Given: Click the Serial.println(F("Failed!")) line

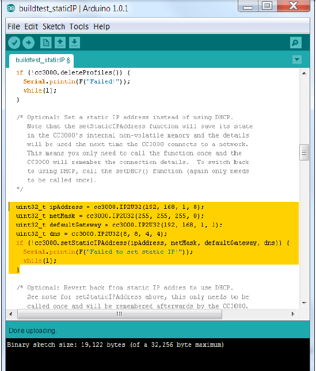Looking at the screenshot, I should click(x=77, y=82).
